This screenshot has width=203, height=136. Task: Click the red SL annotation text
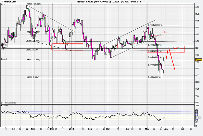[x=165, y=32]
